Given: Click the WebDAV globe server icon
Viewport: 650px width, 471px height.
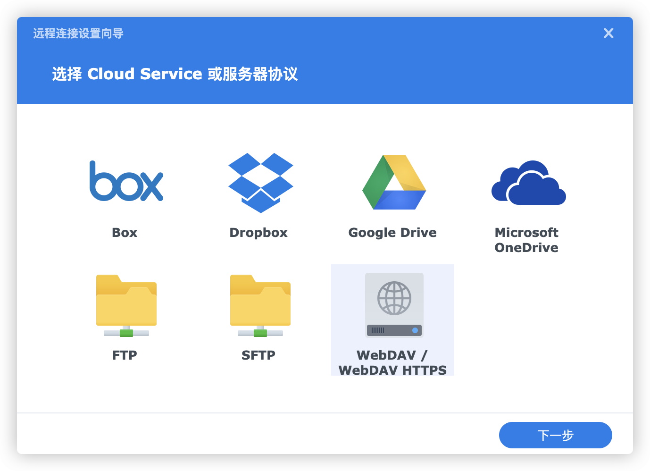Looking at the screenshot, I should pyautogui.click(x=394, y=304).
